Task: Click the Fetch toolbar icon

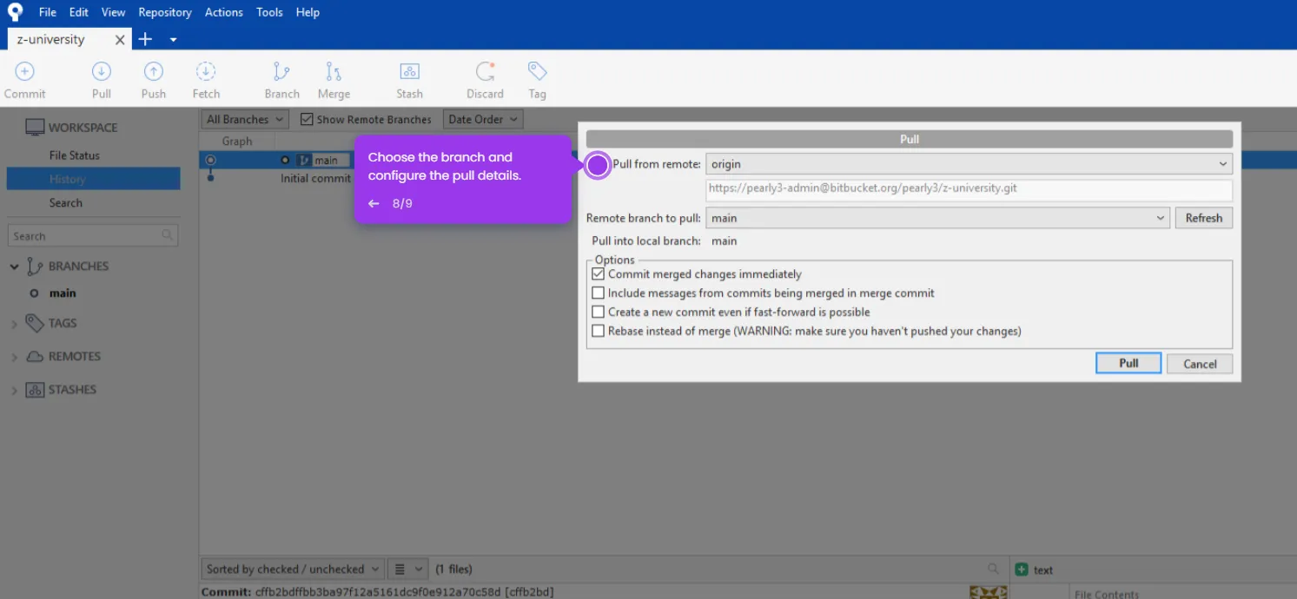Action: click(x=206, y=72)
